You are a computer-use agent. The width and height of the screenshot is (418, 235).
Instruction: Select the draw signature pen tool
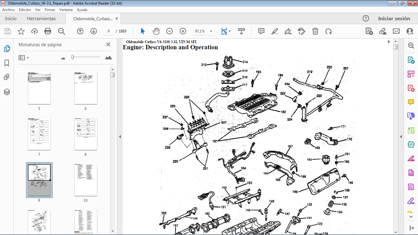[x=288, y=31]
